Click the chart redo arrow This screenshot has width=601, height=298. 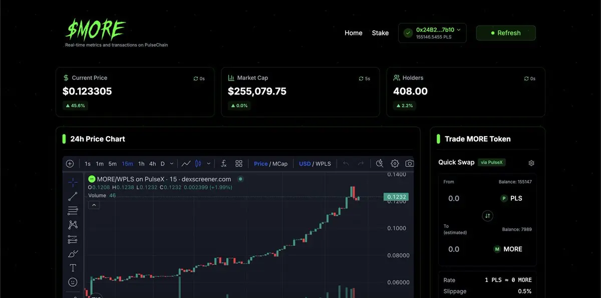point(361,163)
